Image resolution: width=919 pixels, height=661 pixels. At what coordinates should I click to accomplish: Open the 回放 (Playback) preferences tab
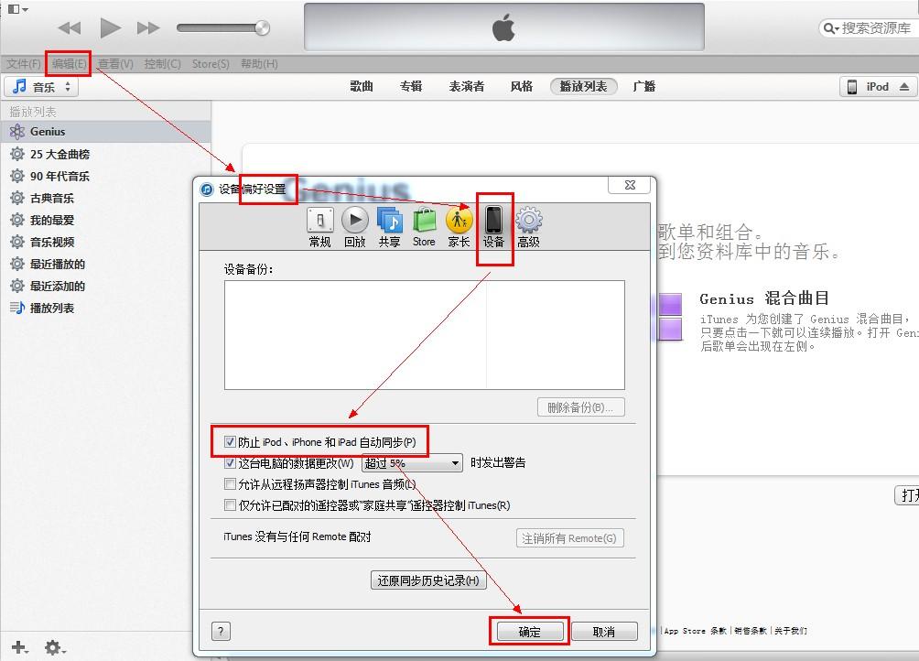click(354, 227)
